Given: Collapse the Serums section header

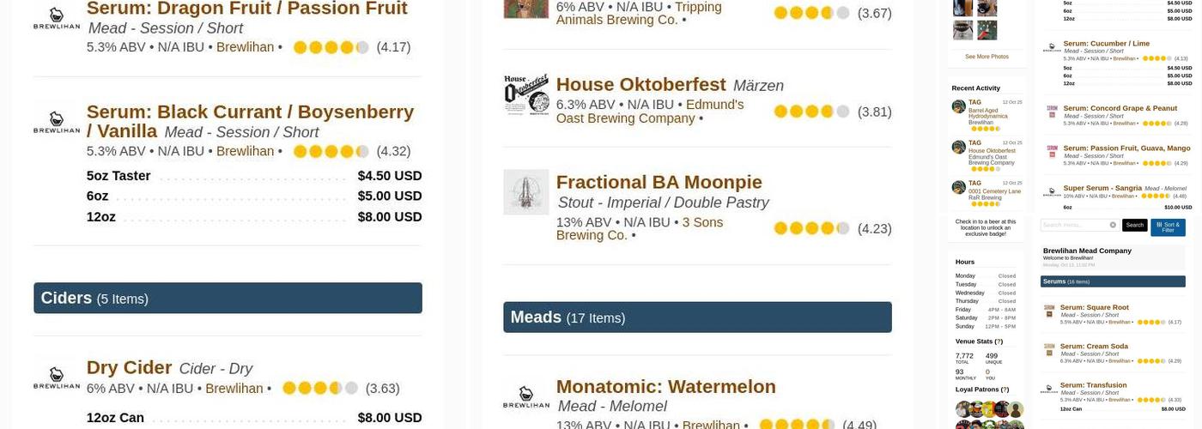Looking at the screenshot, I should tap(1101, 281).
